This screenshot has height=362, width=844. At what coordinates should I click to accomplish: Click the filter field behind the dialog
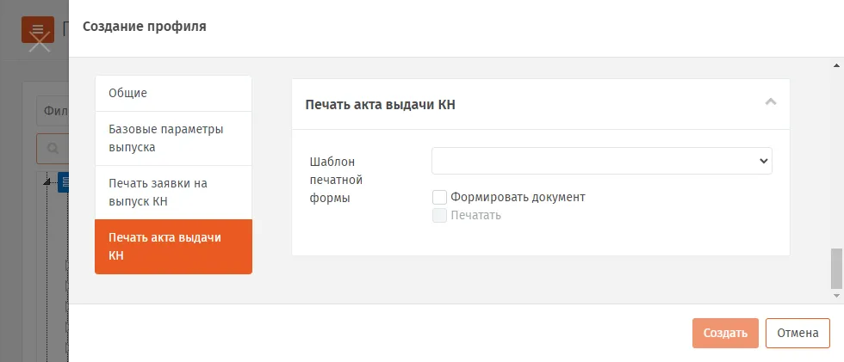point(53,112)
